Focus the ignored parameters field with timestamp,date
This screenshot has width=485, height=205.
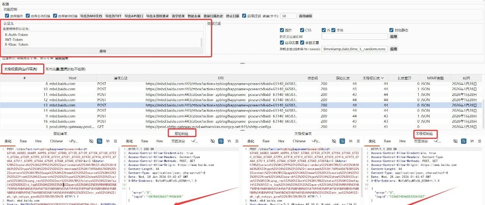pyautogui.click(x=355, y=49)
